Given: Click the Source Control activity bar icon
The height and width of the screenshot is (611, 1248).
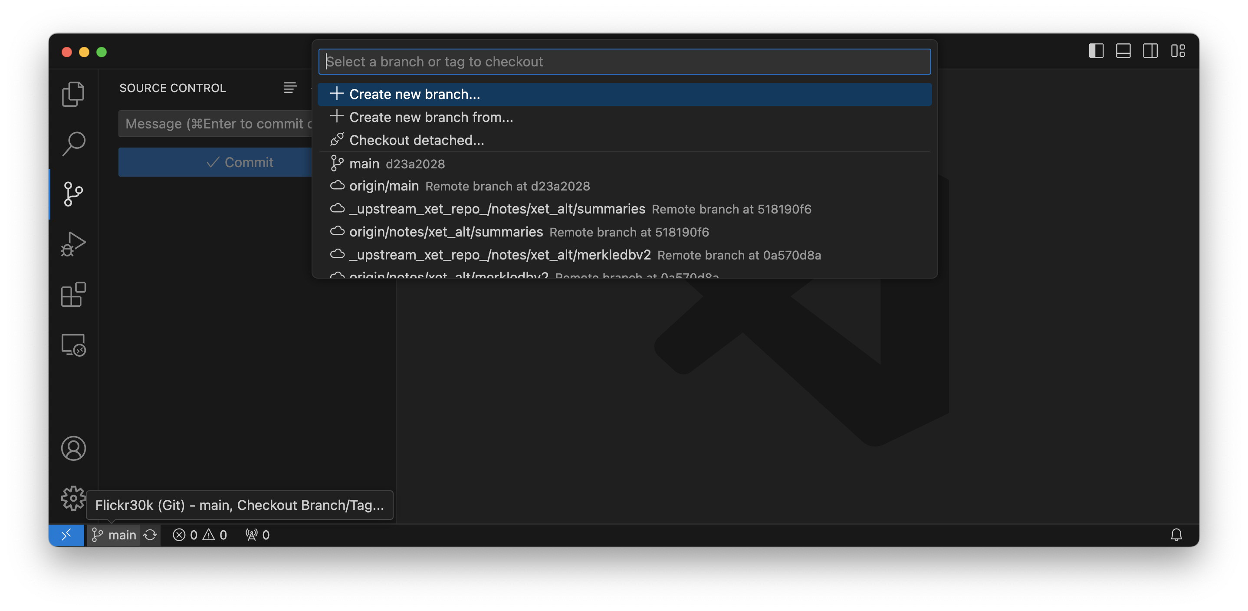Looking at the screenshot, I should [x=73, y=194].
